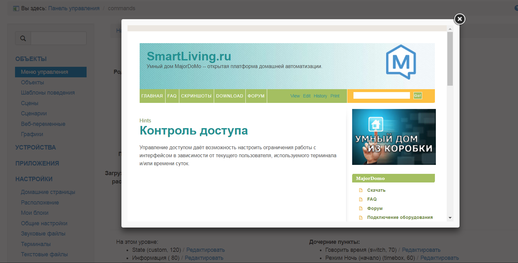Open the Скачать link in the MajorDomo list

point(376,190)
